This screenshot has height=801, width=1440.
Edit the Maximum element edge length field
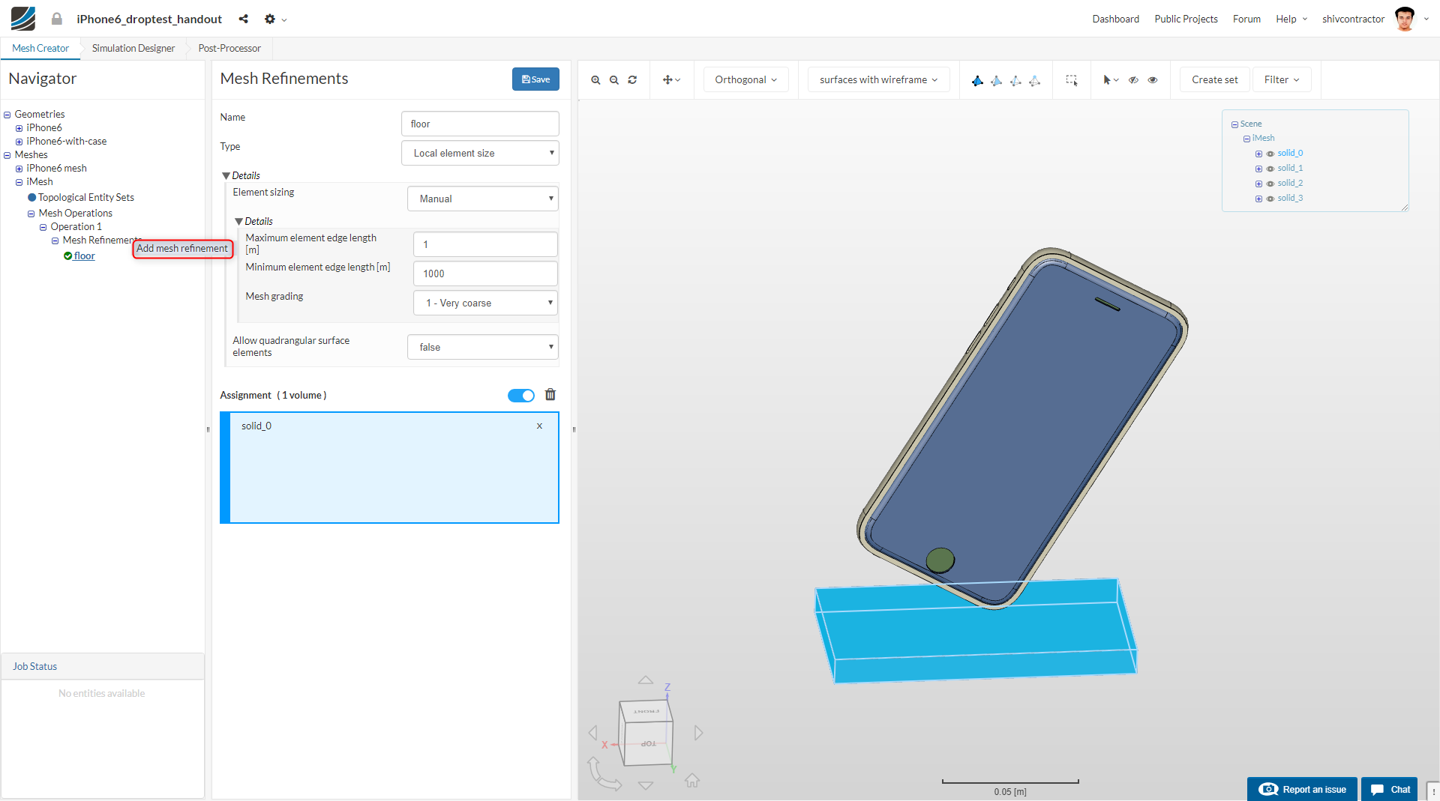tap(485, 244)
